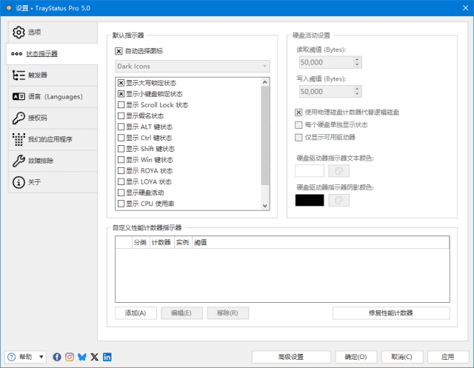Uncheck 显示小键盘锁定状态
Image resolution: width=474 pixels, height=368 pixels.
(121, 94)
